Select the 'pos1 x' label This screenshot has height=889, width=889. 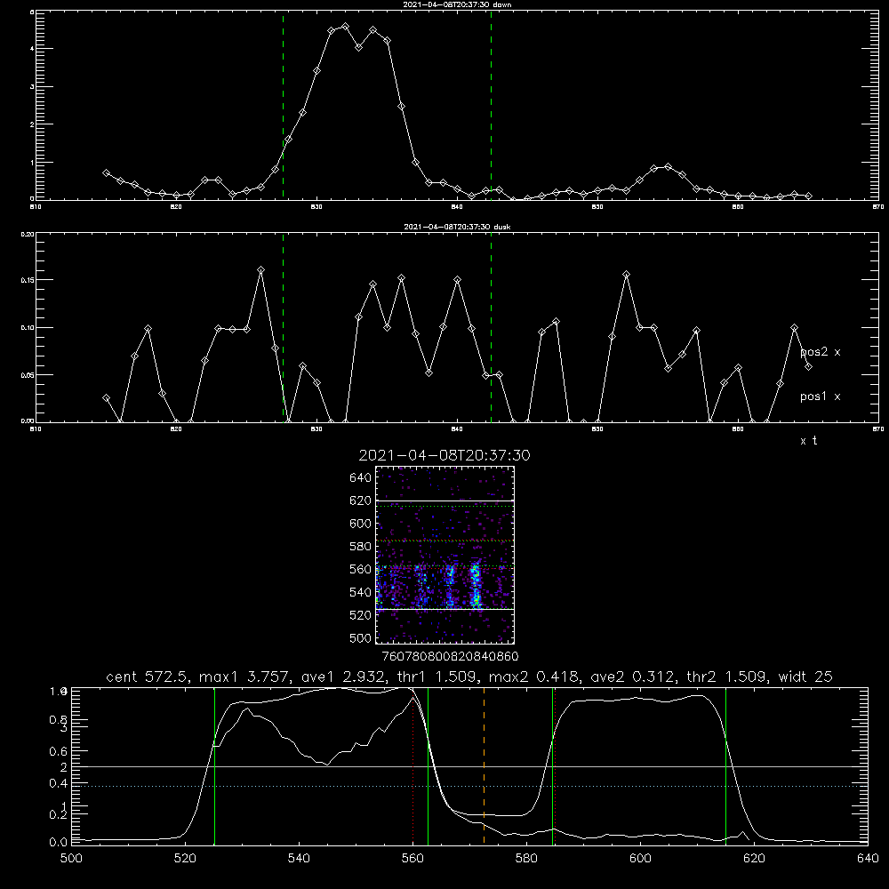pos(821,396)
